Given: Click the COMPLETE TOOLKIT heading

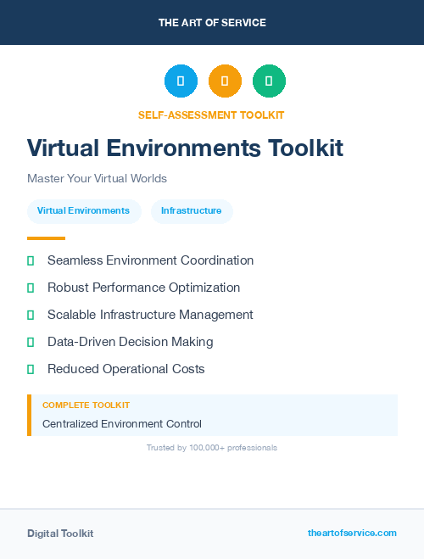Looking at the screenshot, I should click(86, 405).
